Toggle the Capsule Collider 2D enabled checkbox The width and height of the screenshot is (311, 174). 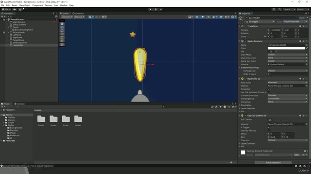(x=245, y=116)
